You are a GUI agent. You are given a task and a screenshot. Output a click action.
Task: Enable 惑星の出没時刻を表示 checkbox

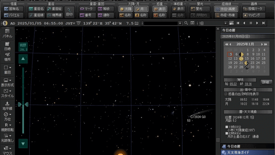pyautogui.click(x=226, y=94)
